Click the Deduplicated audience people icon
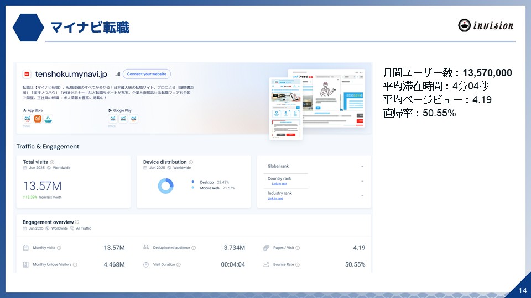Viewport: 531px width, 298px height. coord(146,247)
